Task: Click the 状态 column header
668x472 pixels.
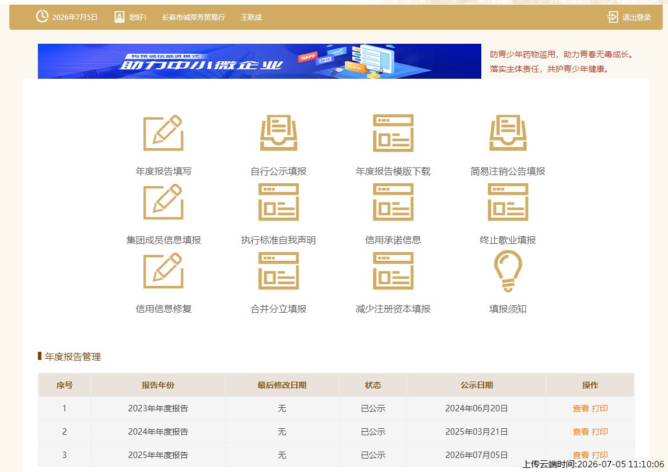Action: [x=373, y=385]
